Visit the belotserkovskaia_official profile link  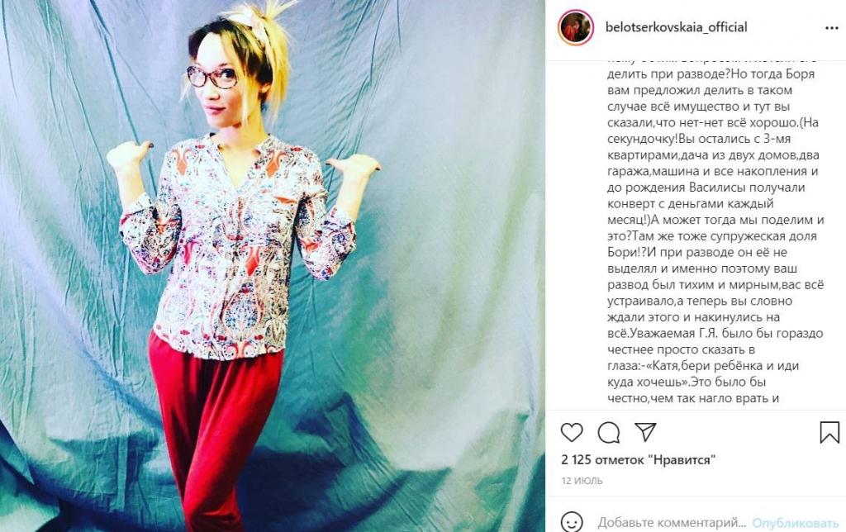coord(676,27)
